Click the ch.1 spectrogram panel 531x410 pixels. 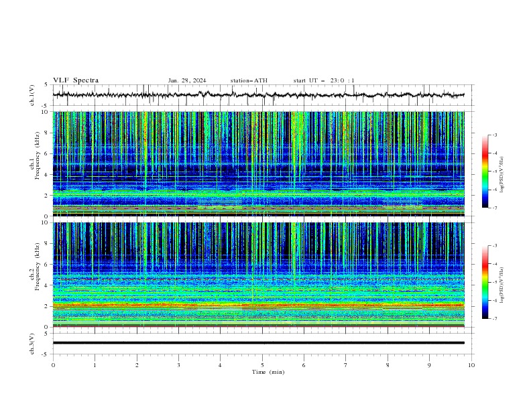tap(258, 163)
